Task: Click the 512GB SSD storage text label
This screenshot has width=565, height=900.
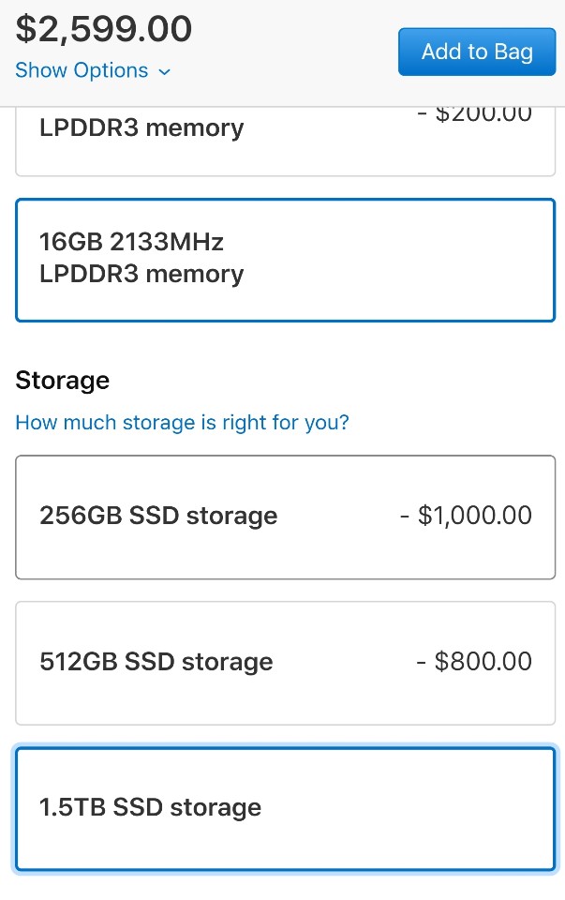Action: click(x=156, y=662)
